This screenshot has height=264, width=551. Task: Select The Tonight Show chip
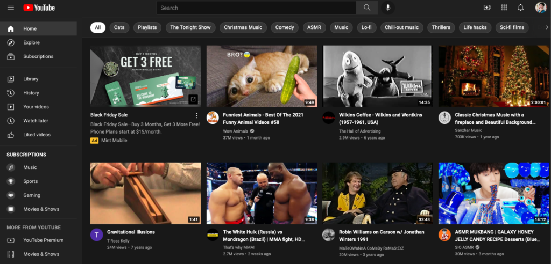pyautogui.click(x=190, y=27)
